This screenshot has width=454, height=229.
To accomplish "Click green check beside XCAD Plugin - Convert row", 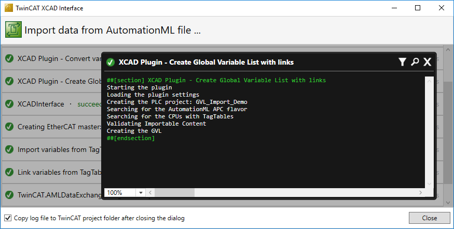I will 9,58.
